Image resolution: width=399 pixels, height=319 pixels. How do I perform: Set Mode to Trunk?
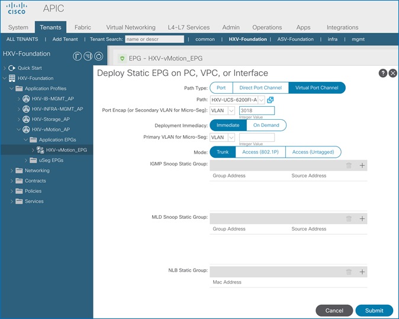(x=223, y=152)
